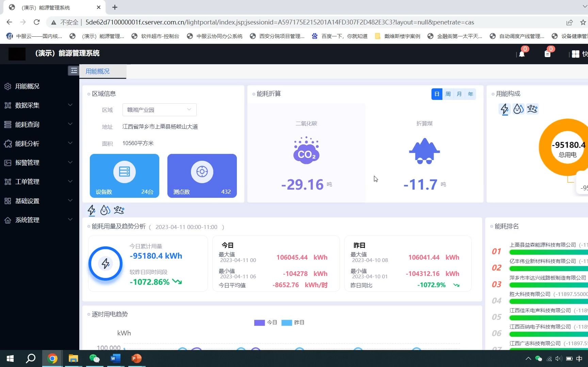588x367 pixels.
Task: Select electricity icon in 用能构成 panel
Action: tap(505, 109)
